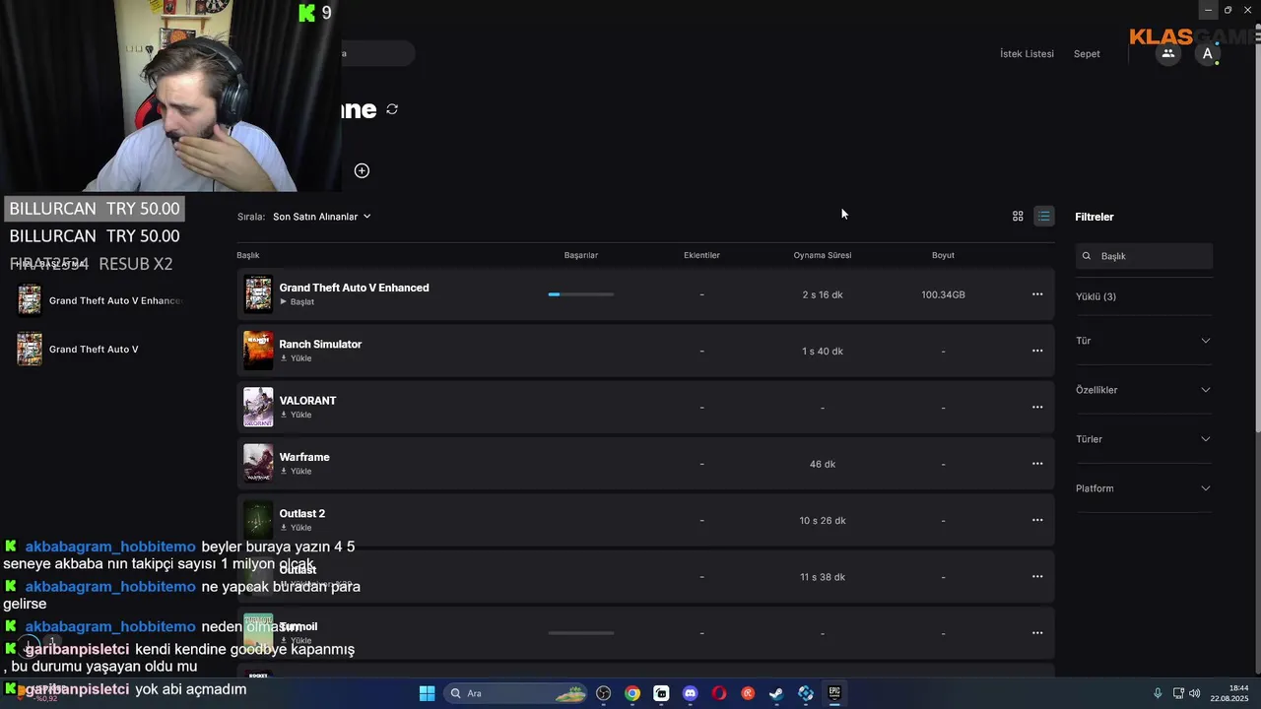1261x709 pixels.
Task: Click the Boyut column header
Action: tap(943, 255)
